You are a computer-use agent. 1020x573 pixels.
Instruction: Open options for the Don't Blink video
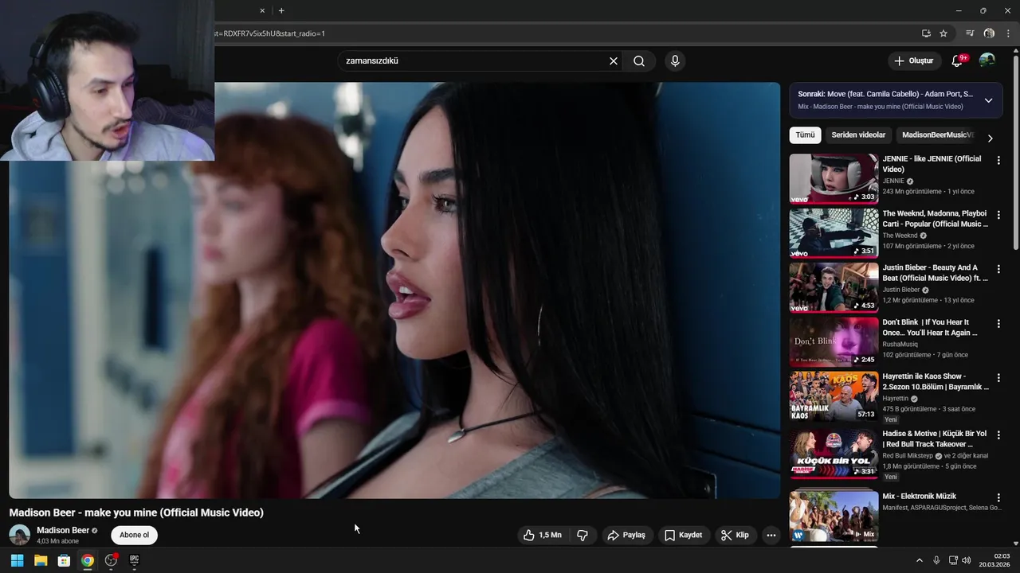pos(998,324)
